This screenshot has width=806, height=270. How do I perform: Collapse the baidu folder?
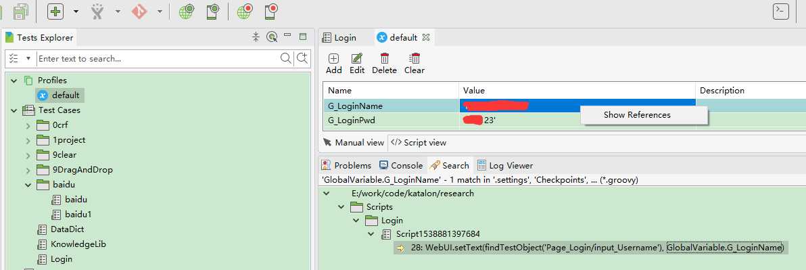[x=28, y=185]
